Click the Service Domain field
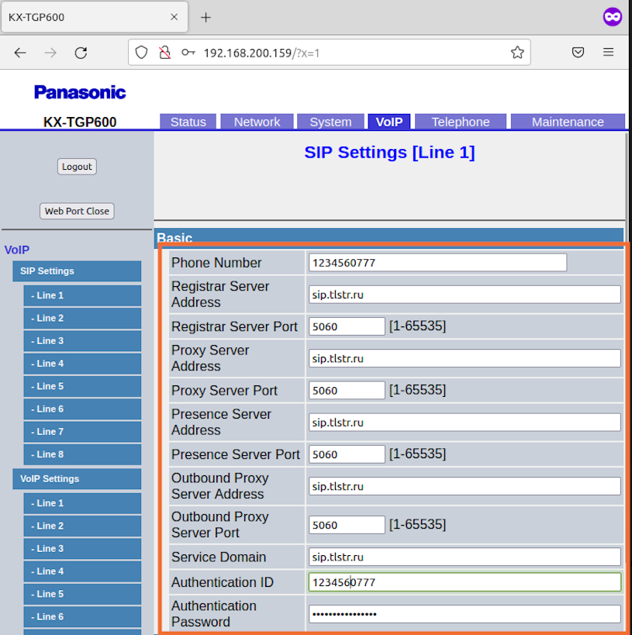The width and height of the screenshot is (632, 635). pos(465,557)
